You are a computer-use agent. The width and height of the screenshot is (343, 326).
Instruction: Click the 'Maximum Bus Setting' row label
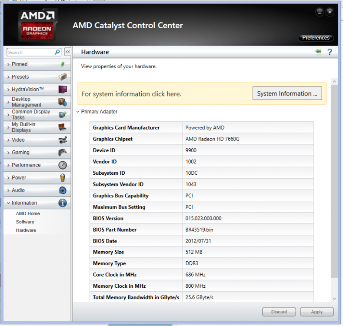119,207
